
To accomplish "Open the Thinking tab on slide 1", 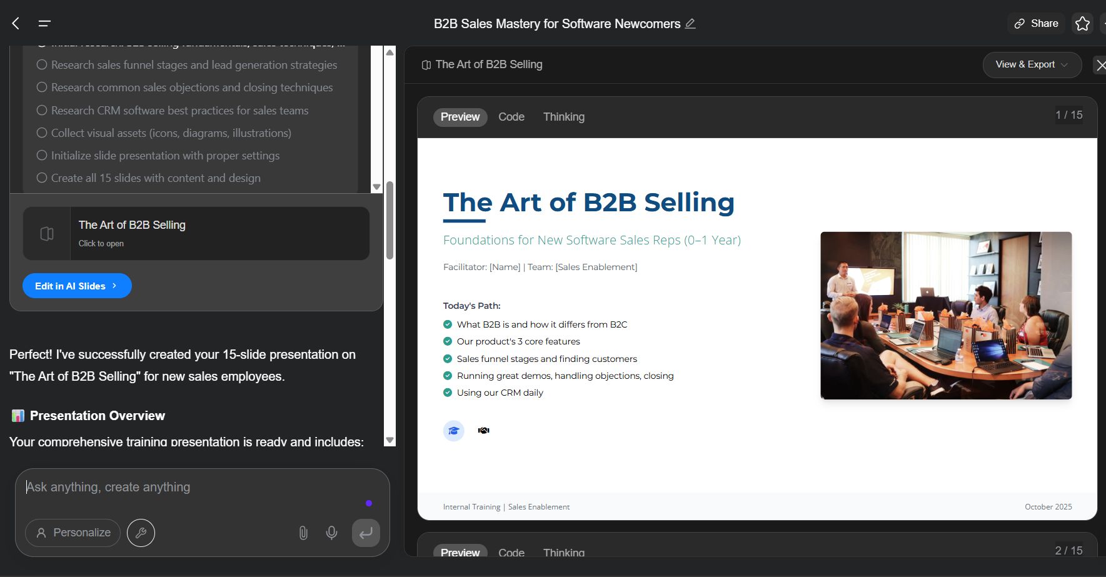I will click(564, 117).
